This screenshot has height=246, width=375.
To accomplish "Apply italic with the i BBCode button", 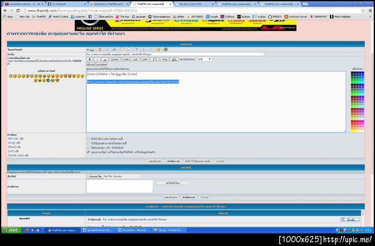I will (97, 59).
